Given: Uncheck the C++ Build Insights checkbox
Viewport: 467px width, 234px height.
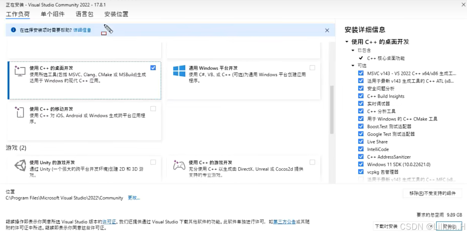Looking at the screenshot, I should (361, 96).
